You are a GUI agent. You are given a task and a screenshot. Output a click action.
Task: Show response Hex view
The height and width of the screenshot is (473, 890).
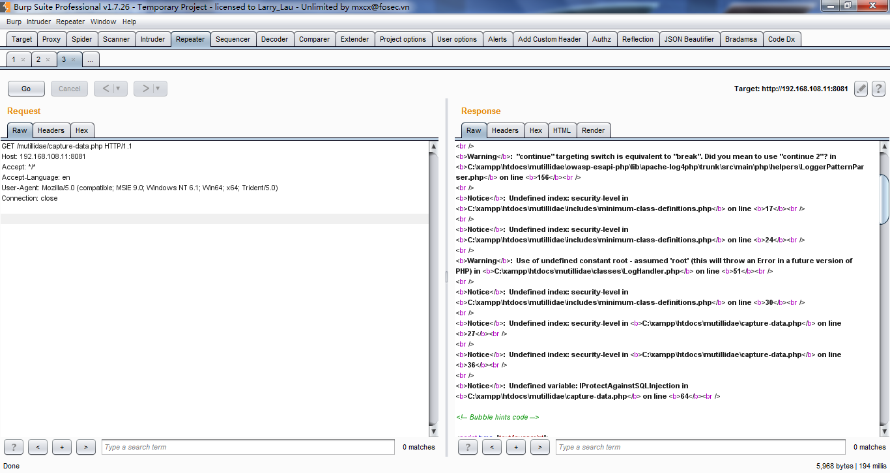[x=536, y=130]
